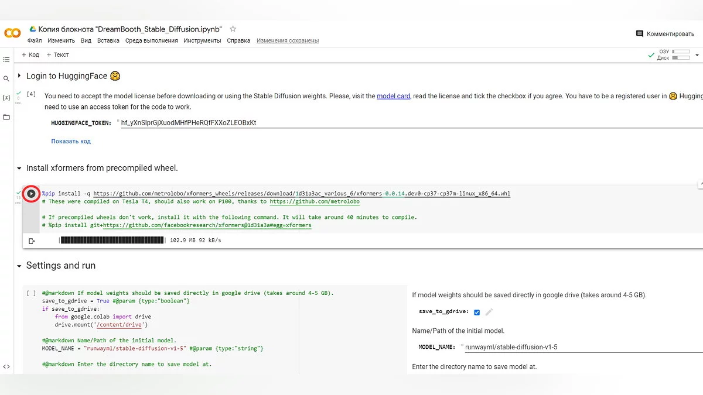
Task: Click the Colab logo
Action: point(12,33)
